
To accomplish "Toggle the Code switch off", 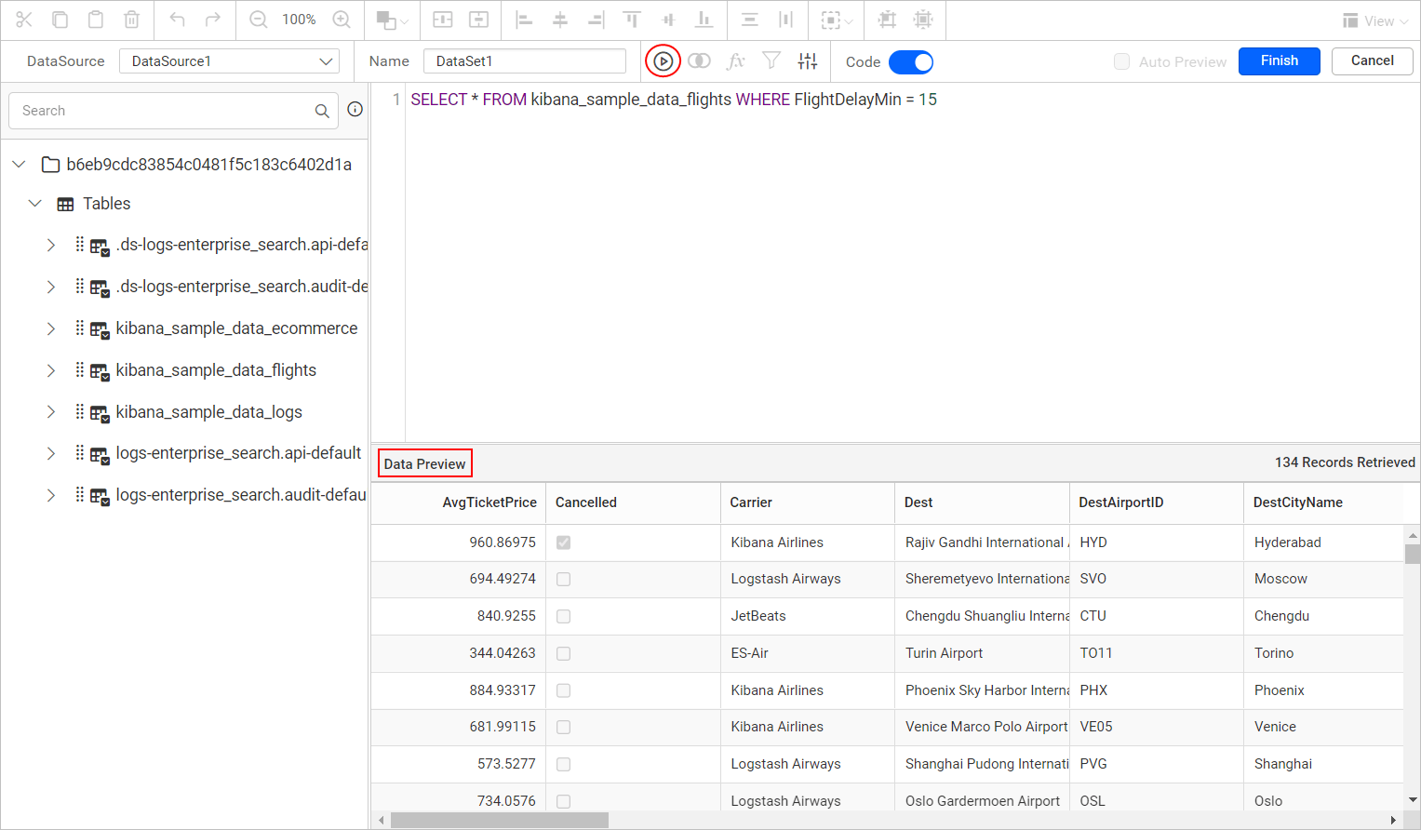I will click(x=911, y=62).
